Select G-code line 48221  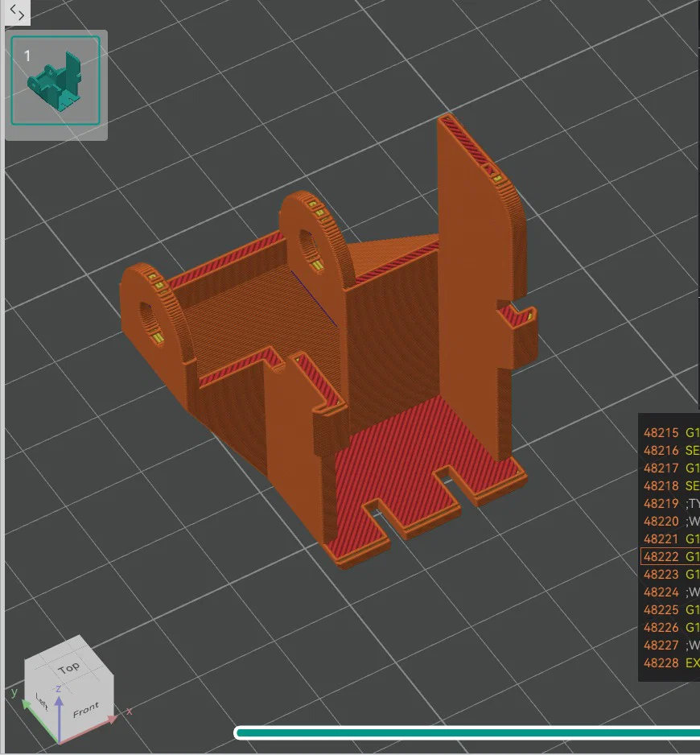pos(669,538)
